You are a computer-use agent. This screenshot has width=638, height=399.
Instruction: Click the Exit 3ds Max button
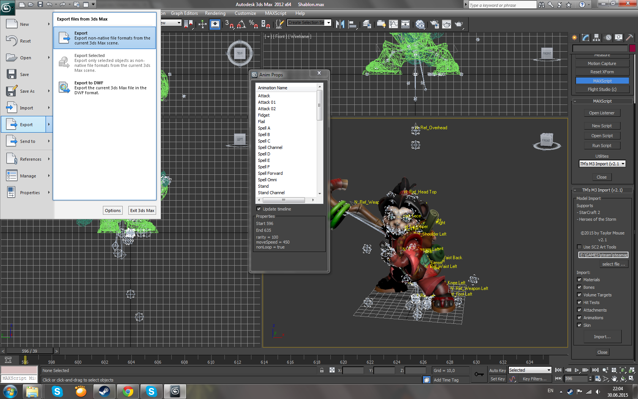(x=142, y=211)
